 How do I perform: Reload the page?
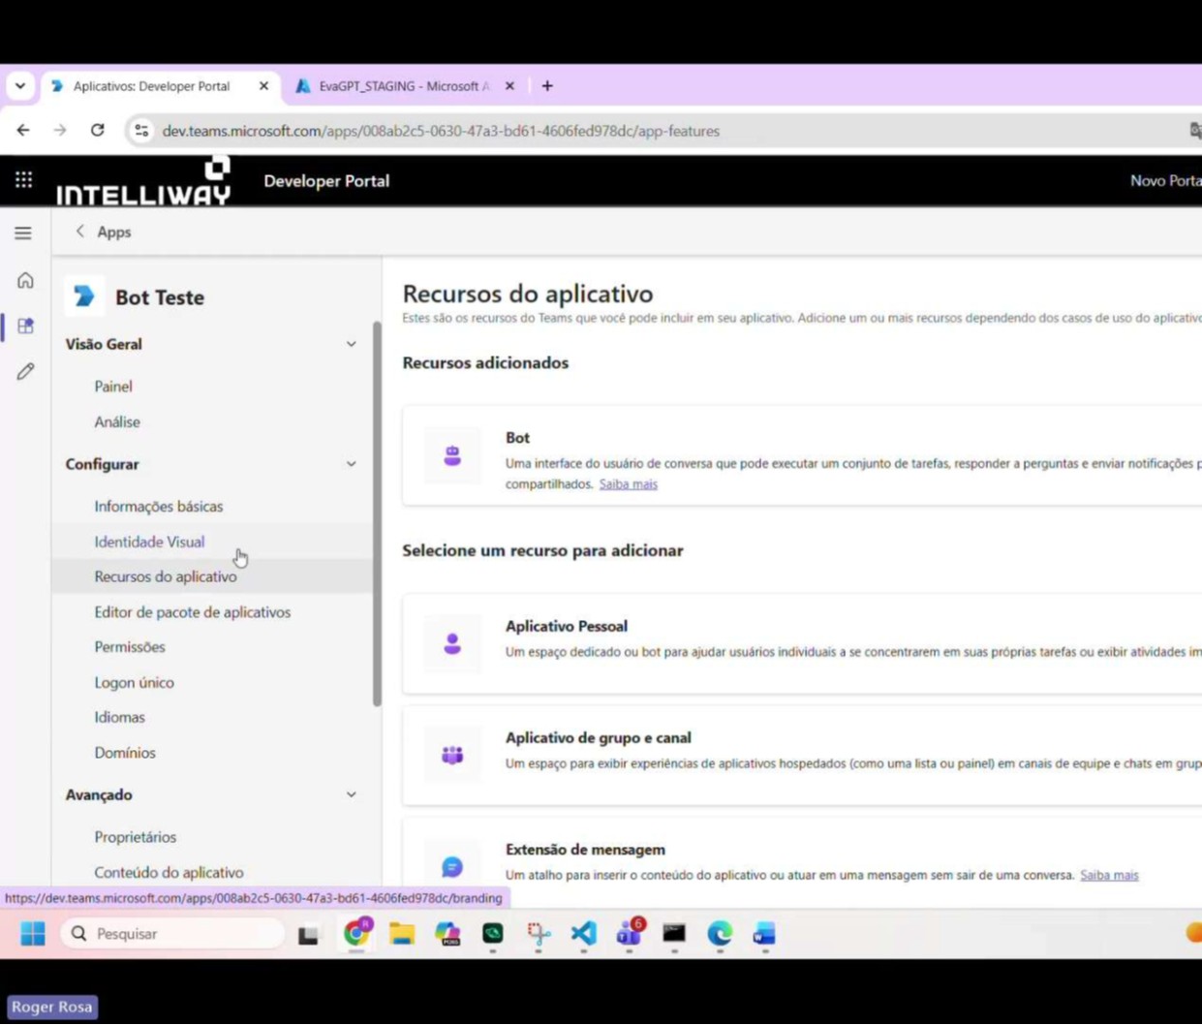97,131
